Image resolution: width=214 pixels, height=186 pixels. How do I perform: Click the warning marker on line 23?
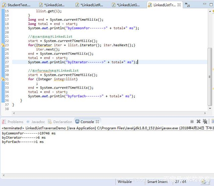click(3, 45)
